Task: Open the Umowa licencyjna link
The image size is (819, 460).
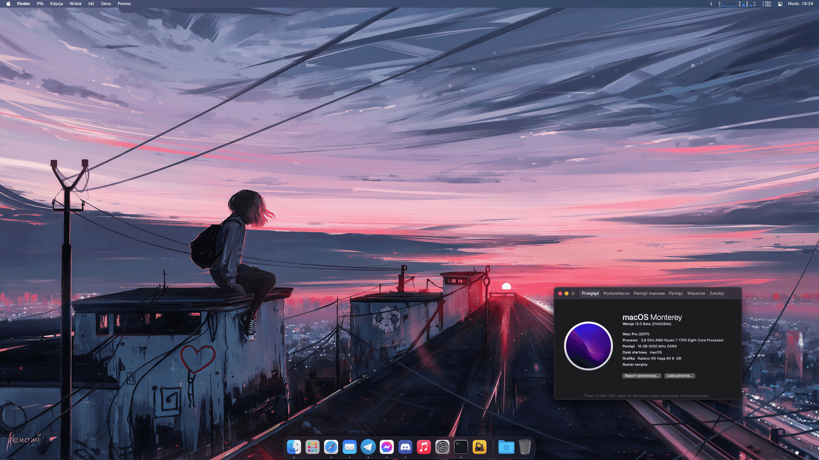Action: click(694, 396)
